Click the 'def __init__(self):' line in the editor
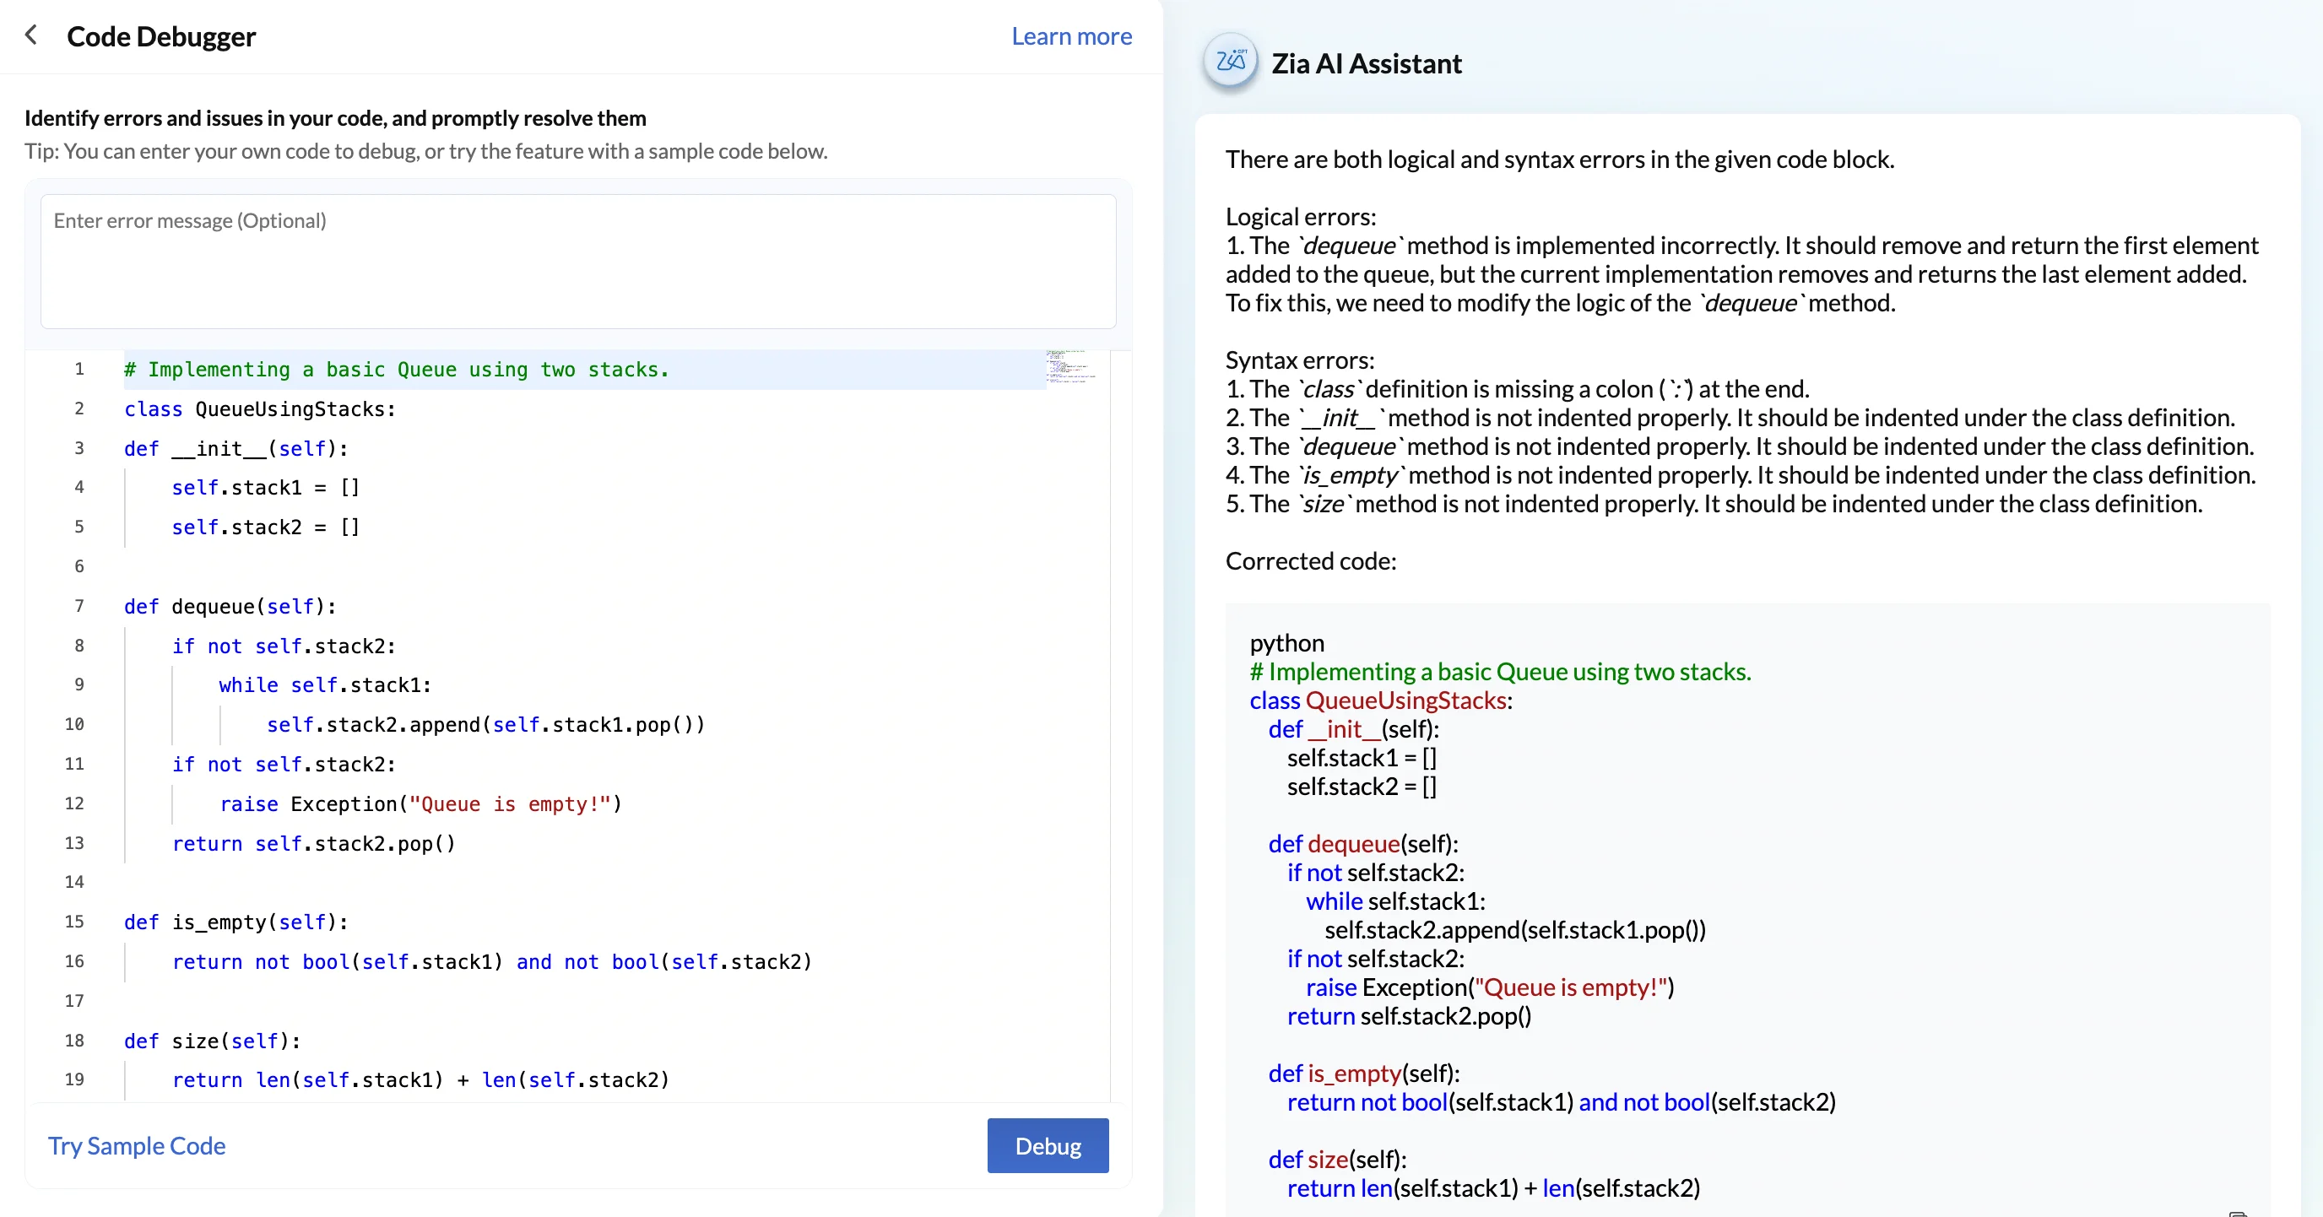 (x=236, y=448)
